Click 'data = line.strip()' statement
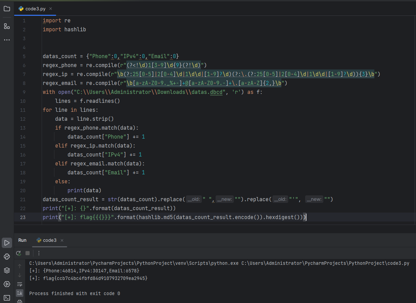416x303 pixels. [x=84, y=119]
